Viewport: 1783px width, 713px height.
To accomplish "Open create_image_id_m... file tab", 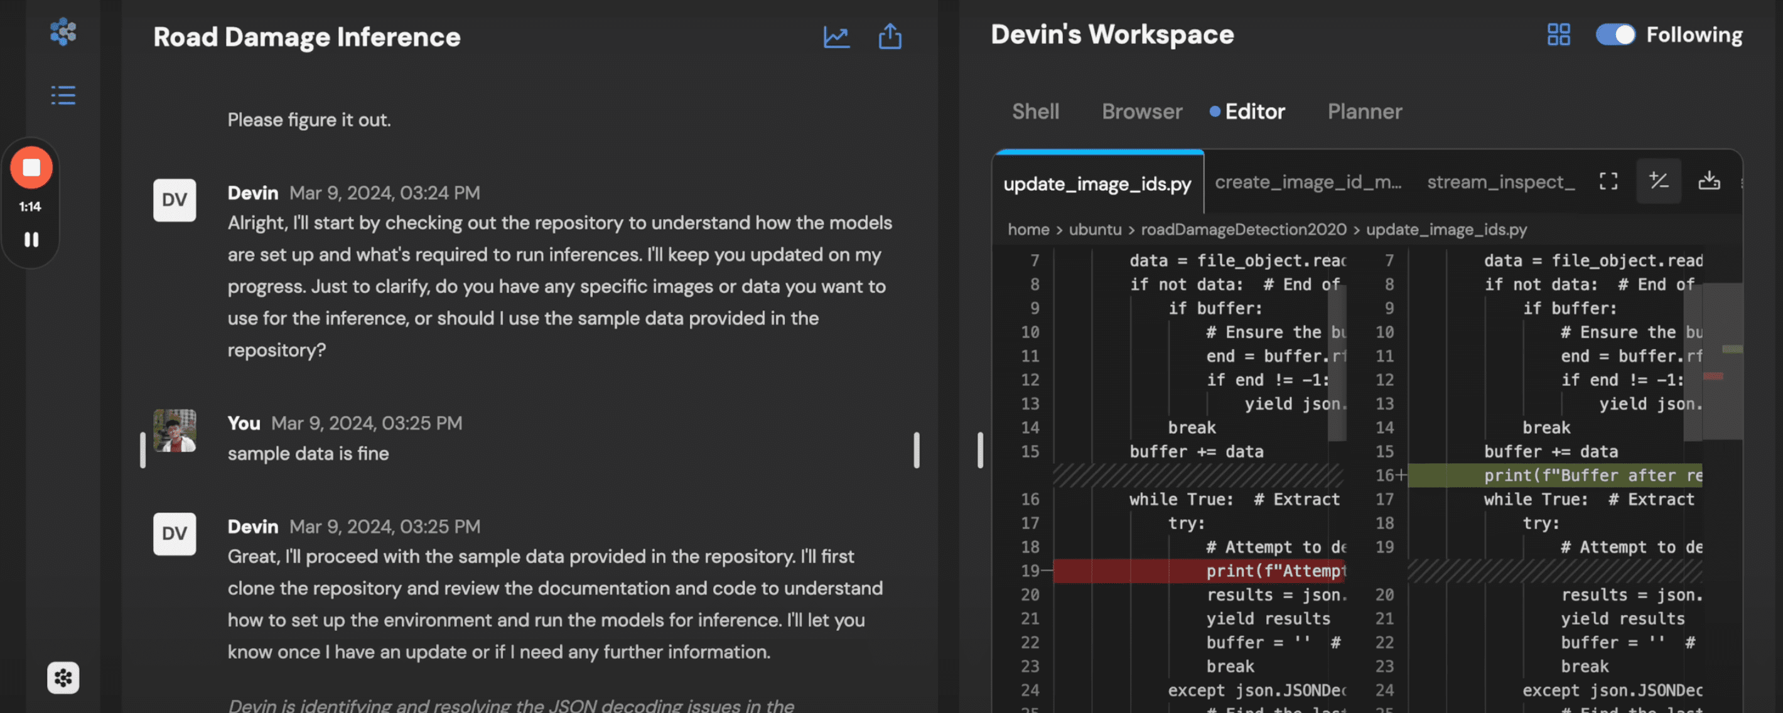I will click(1308, 182).
